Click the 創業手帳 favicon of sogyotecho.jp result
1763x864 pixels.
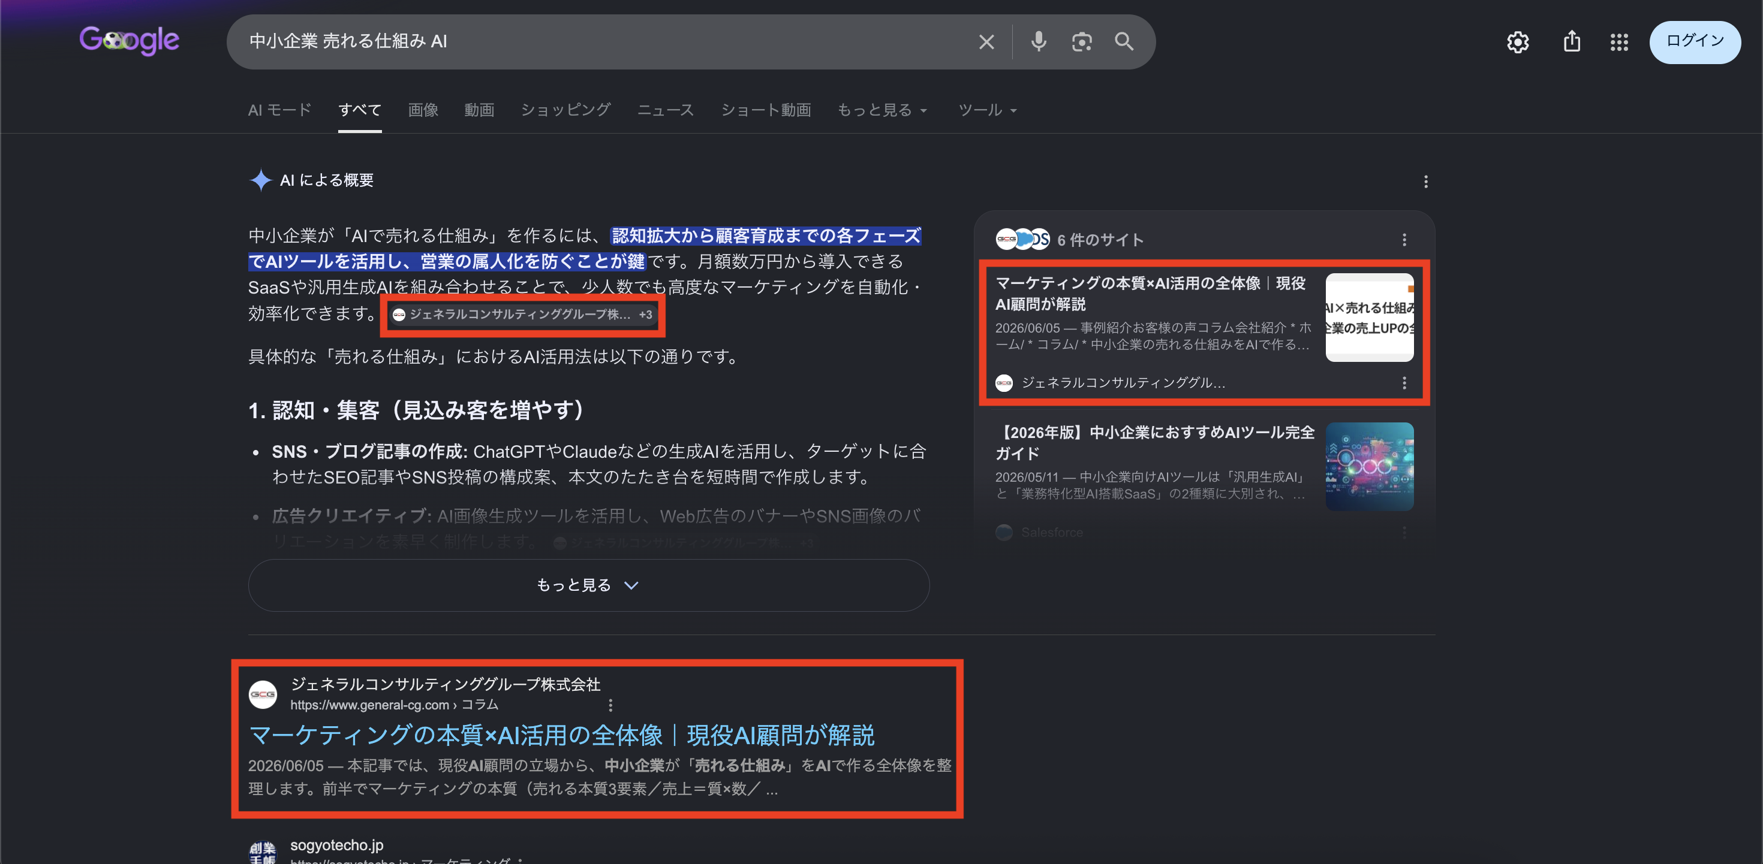pos(263,853)
